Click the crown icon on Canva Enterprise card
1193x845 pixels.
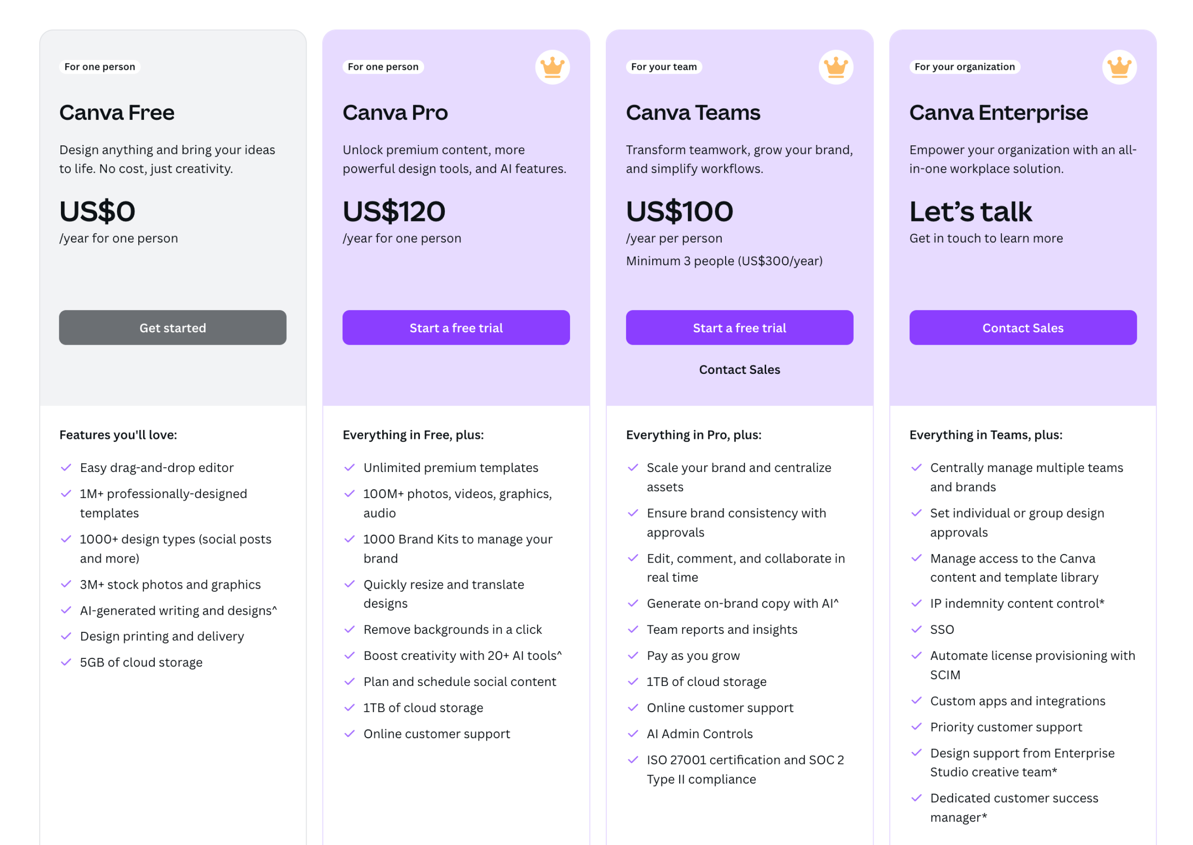click(x=1120, y=67)
